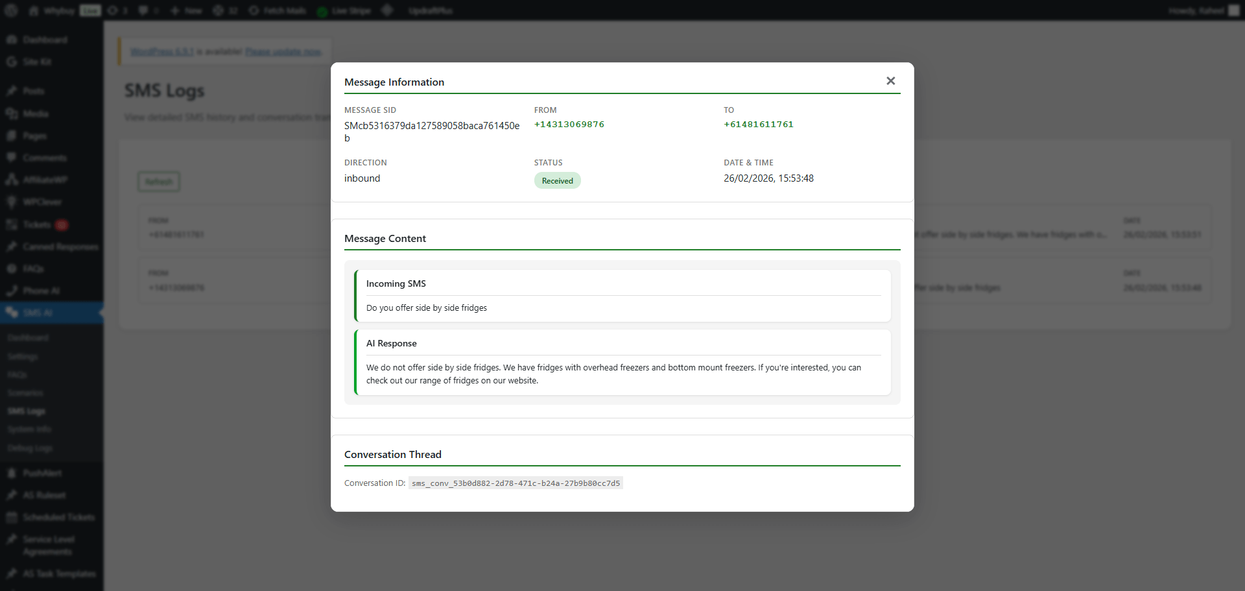Open the Debug Logs submenu item
The height and width of the screenshot is (591, 1245).
click(x=30, y=448)
